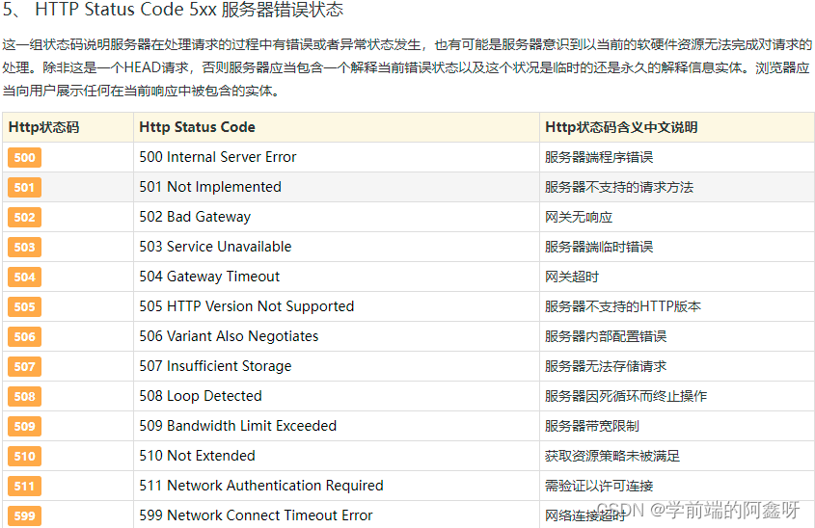This screenshot has height=528, width=815.
Task: Select '506 Variant Also Negotiates' cell
Action: coord(337,336)
